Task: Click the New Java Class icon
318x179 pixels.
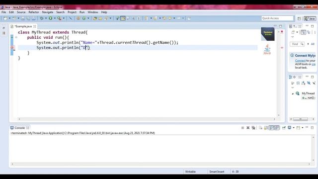Action: point(84,18)
